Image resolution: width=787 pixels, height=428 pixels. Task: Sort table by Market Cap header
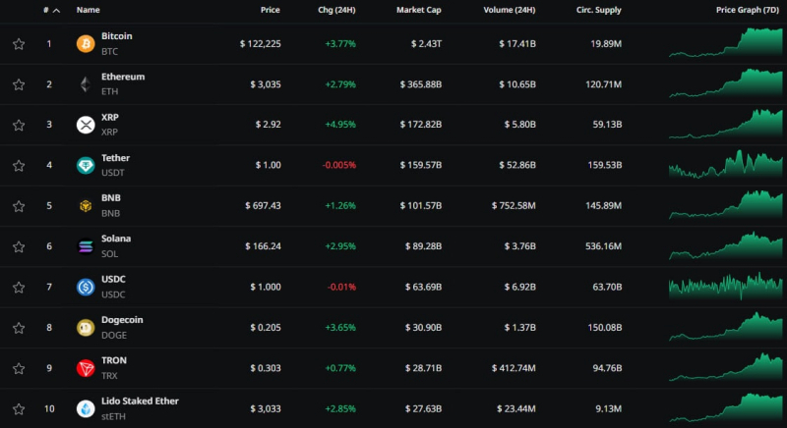[419, 10]
